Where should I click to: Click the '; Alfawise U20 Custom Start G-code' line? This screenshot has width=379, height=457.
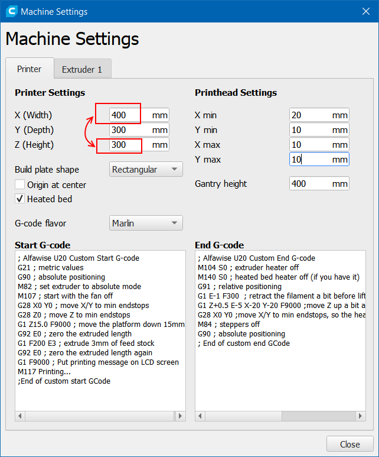[x=79, y=258]
